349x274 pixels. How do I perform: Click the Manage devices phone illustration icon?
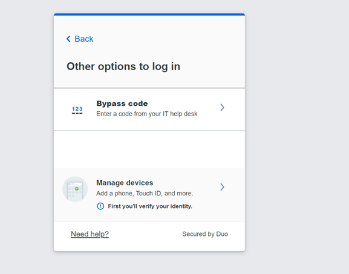point(75,189)
